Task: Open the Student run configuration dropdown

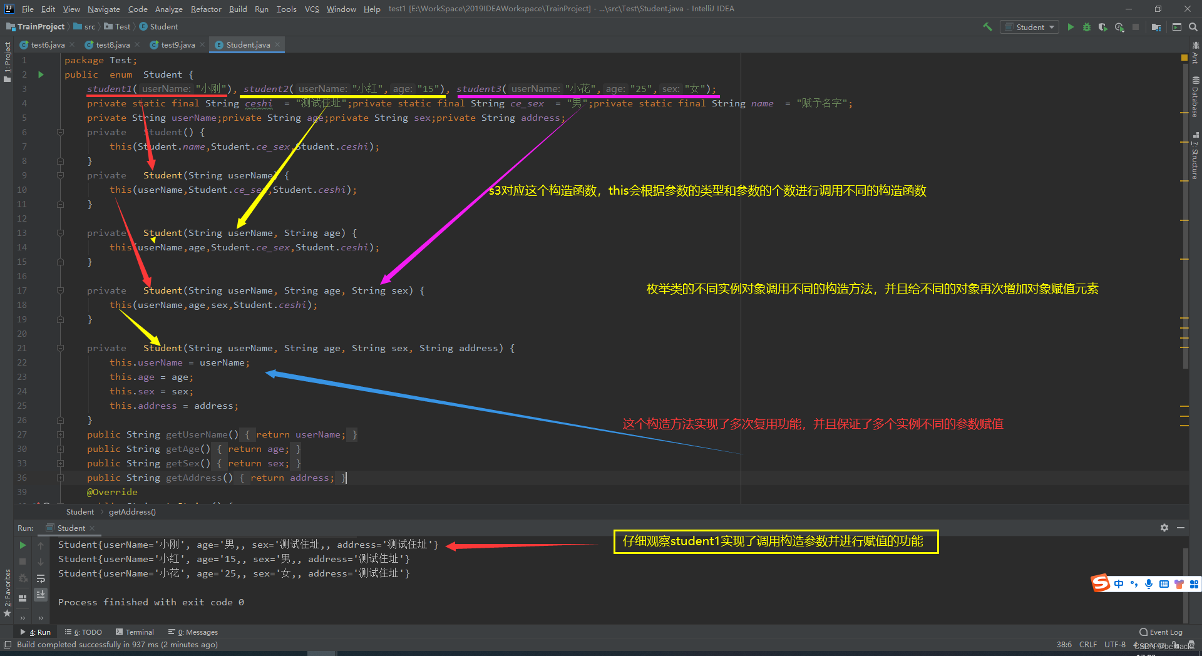Action: point(1030,27)
